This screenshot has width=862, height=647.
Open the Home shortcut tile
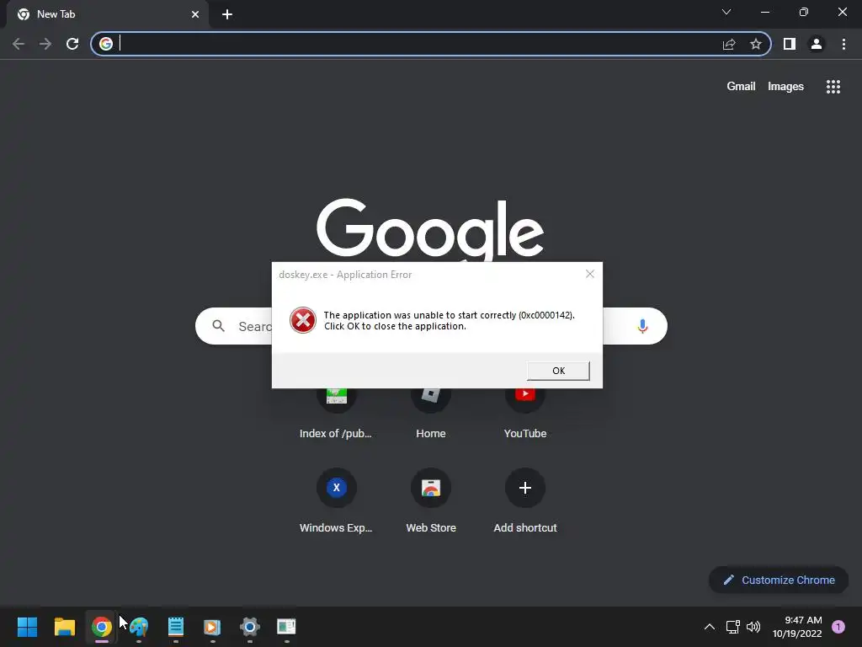point(431,413)
